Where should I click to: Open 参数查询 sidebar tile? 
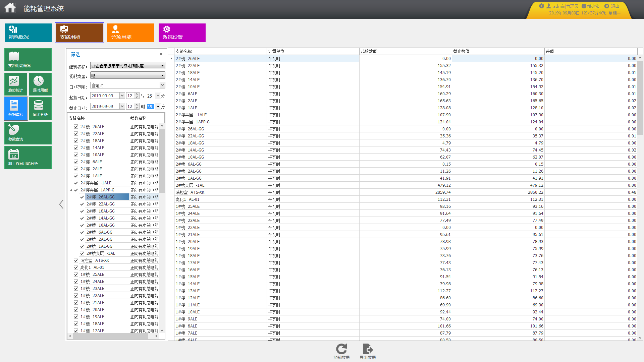(28, 133)
